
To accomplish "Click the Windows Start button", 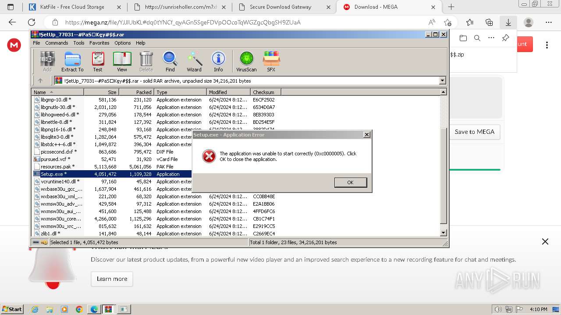I will (x=12, y=309).
